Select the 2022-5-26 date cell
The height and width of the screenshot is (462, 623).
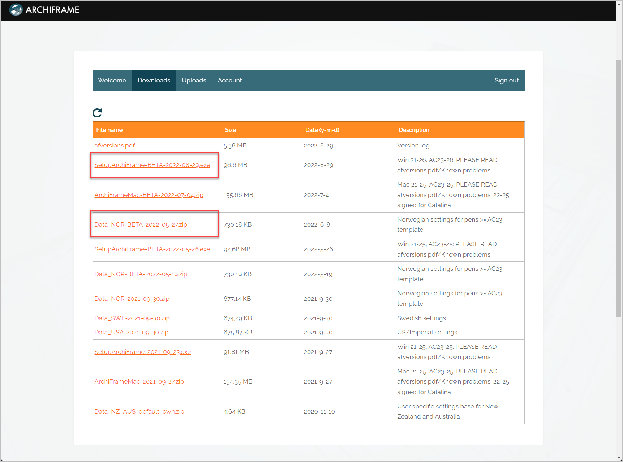(x=348, y=249)
